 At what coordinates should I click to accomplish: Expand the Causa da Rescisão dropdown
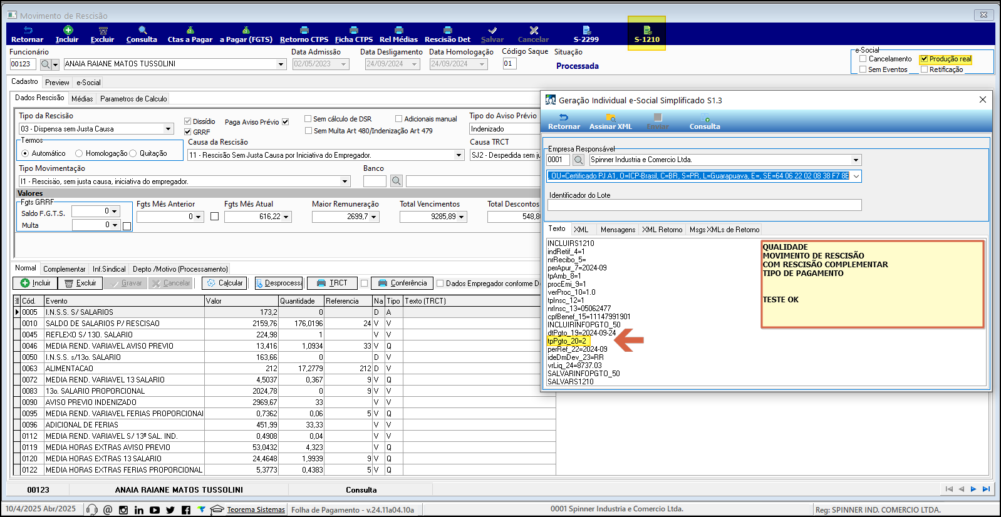coord(459,155)
